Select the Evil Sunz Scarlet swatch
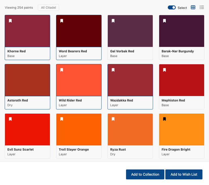Image resolution: width=209 pixels, height=185 pixels. pos(27,129)
